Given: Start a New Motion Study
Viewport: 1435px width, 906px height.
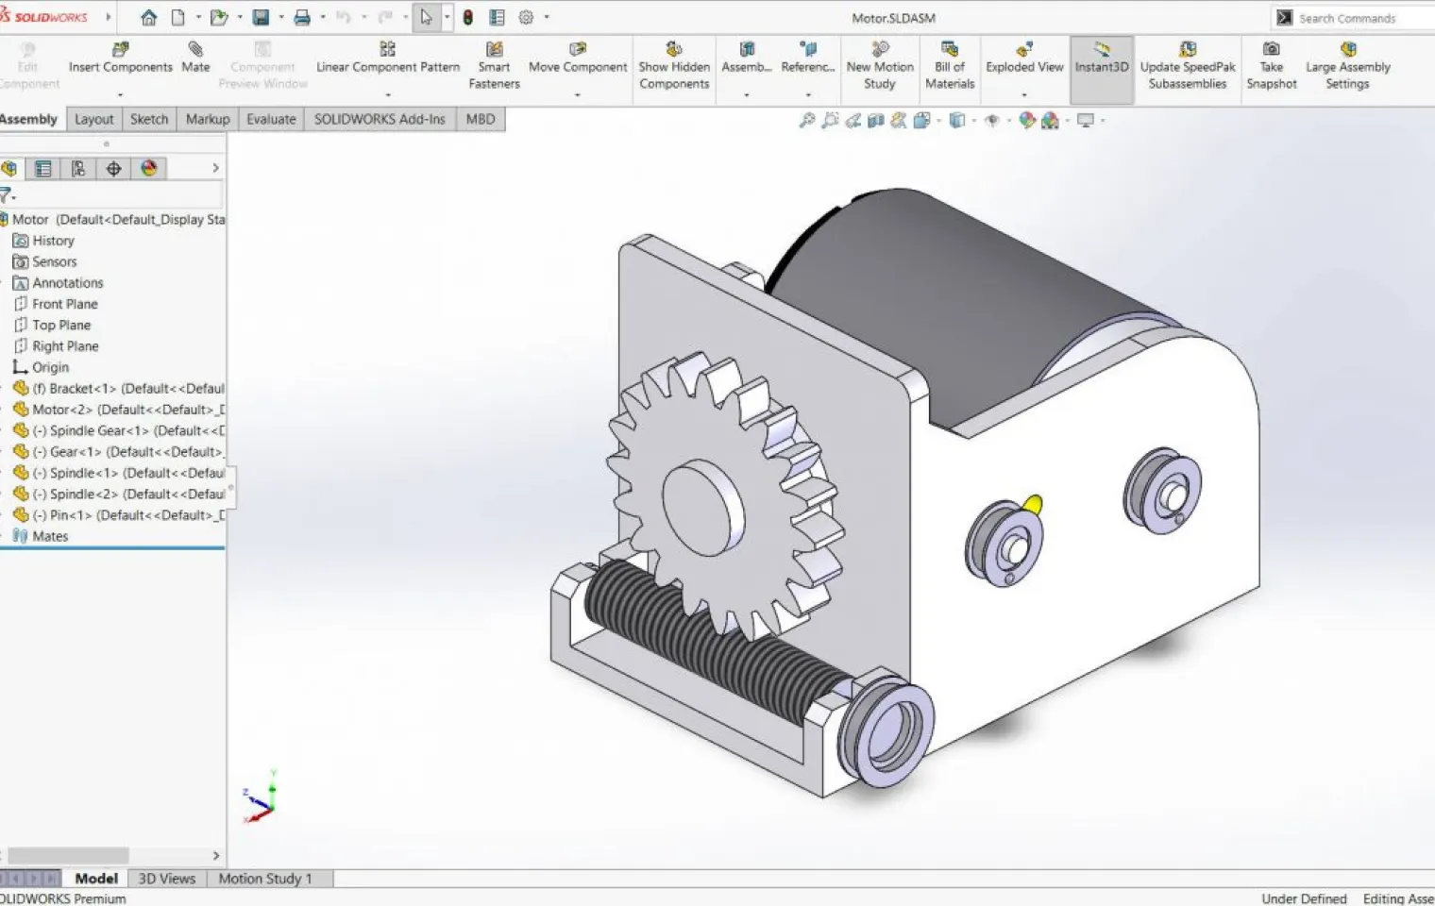Looking at the screenshot, I should coord(880,66).
